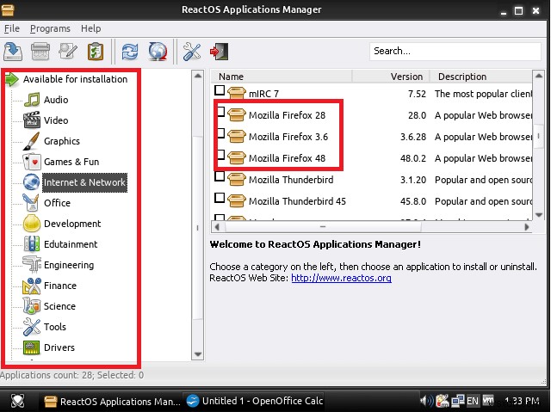Click the clipboard Select All icon
The width and height of the screenshot is (551, 412).
[96, 52]
